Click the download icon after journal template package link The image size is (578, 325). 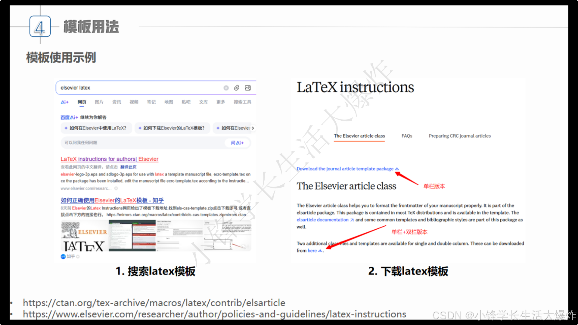click(397, 169)
